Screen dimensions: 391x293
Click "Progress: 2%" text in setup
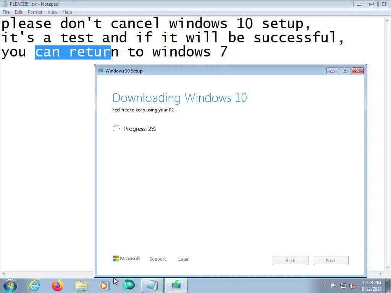140,129
